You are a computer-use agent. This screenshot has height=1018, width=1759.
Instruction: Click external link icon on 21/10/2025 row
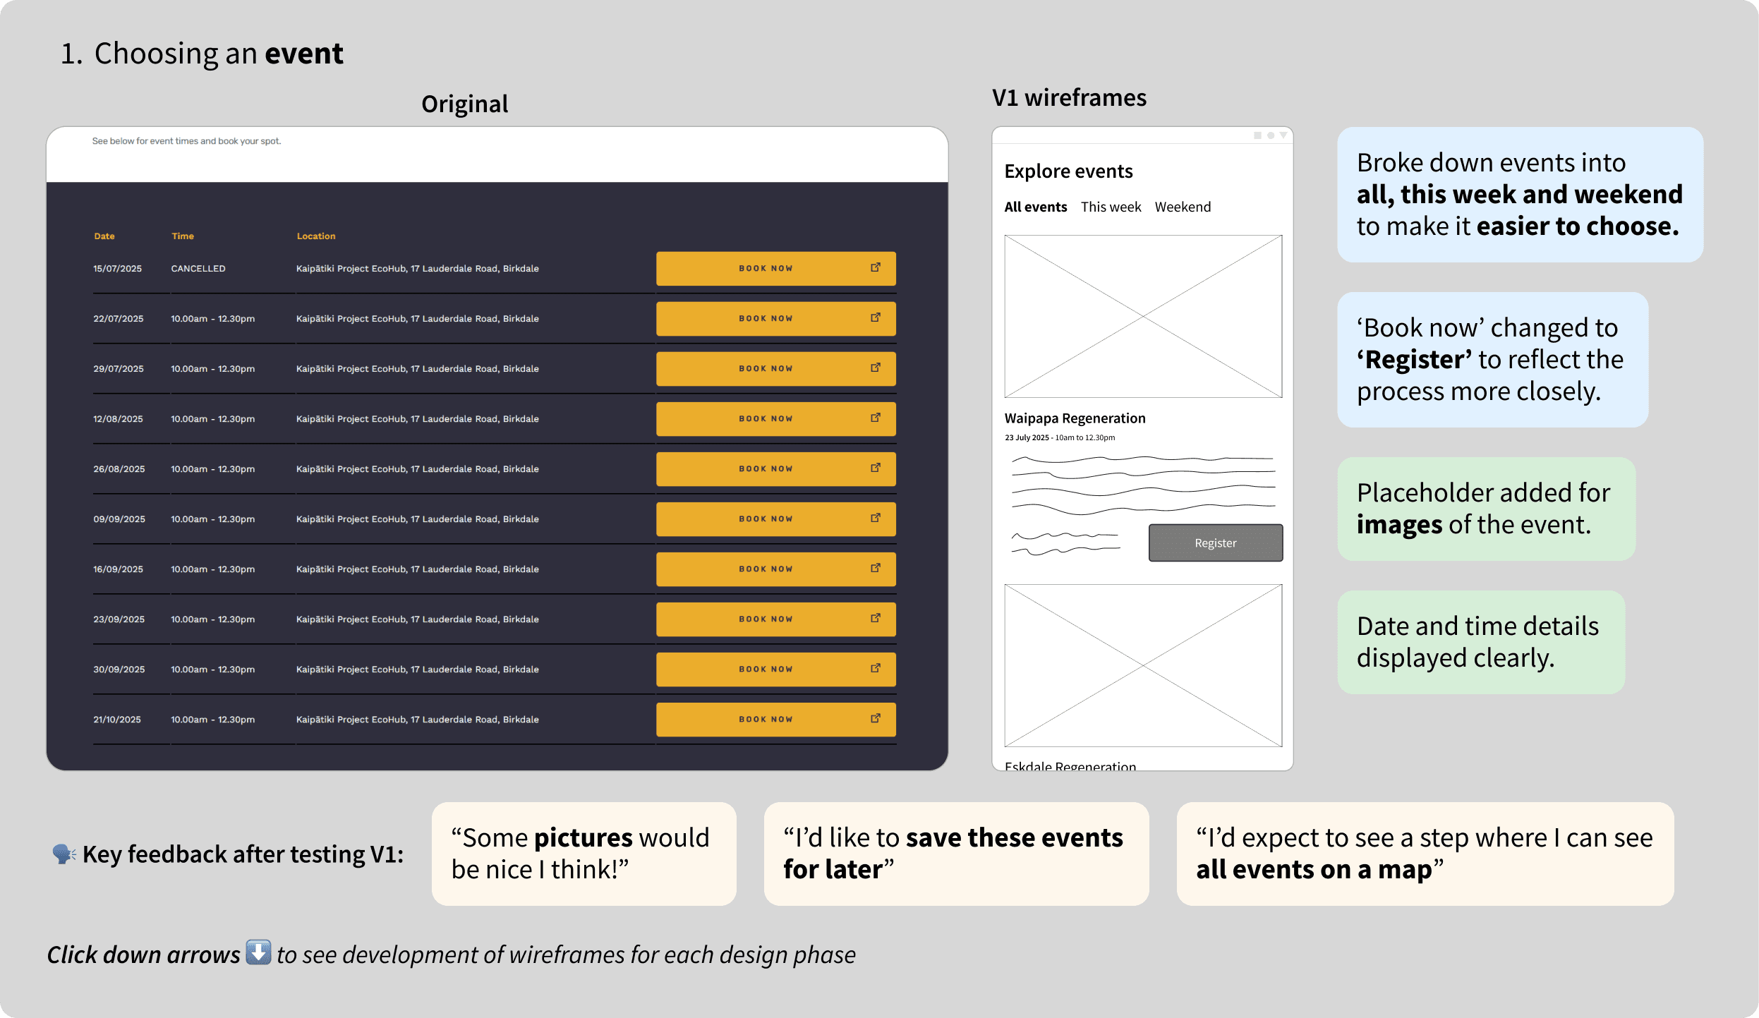(876, 718)
